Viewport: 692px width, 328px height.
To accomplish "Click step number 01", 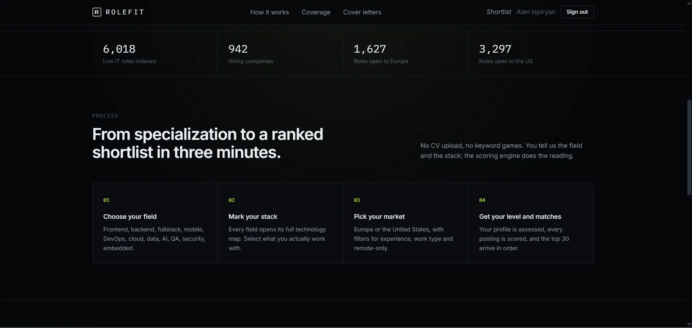I will click(106, 200).
